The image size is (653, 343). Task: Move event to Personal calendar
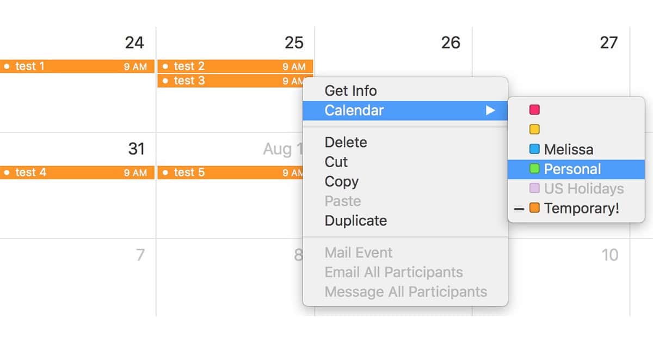(572, 169)
